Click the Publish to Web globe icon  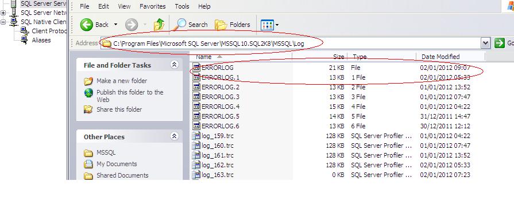coord(88,93)
